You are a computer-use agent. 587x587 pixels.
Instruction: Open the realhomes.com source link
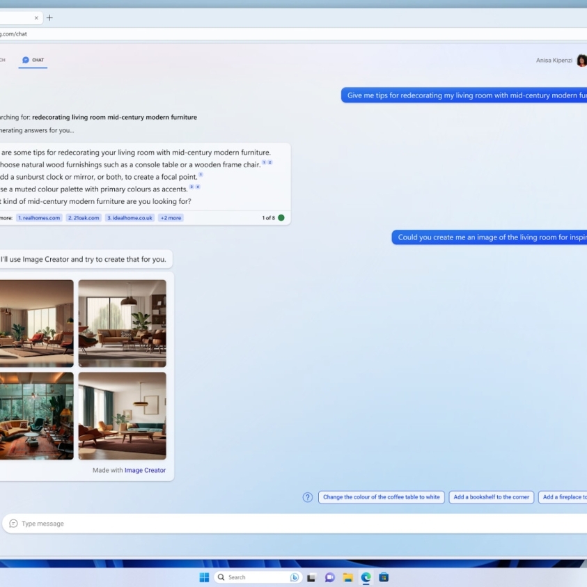click(x=39, y=218)
